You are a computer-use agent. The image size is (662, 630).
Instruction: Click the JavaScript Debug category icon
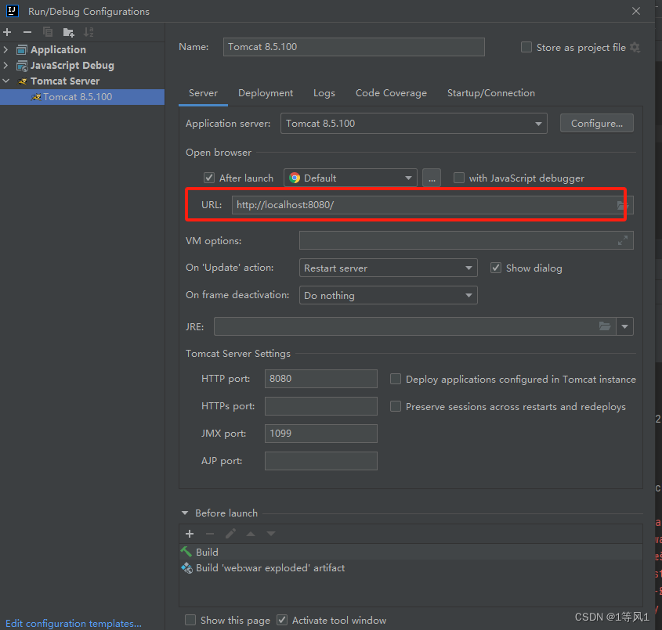21,66
